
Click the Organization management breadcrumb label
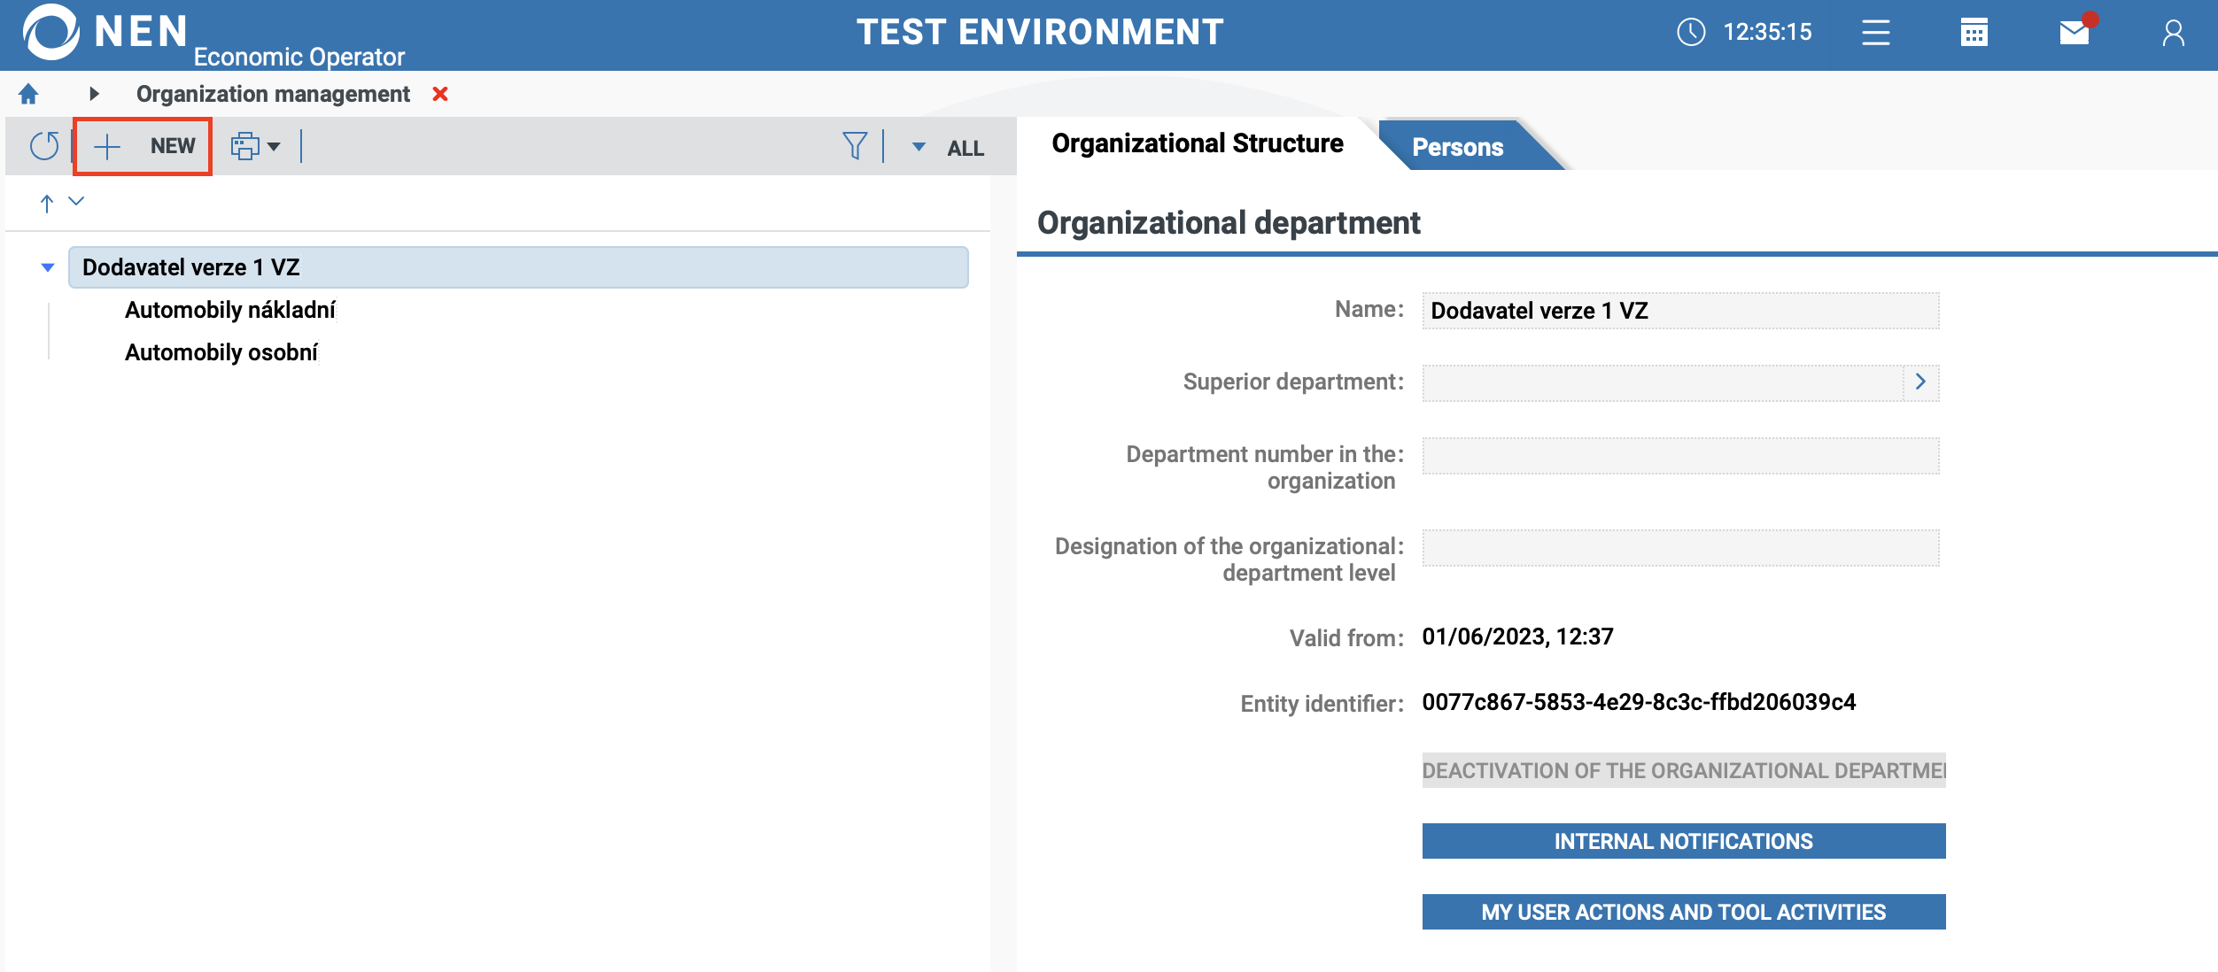click(x=273, y=94)
